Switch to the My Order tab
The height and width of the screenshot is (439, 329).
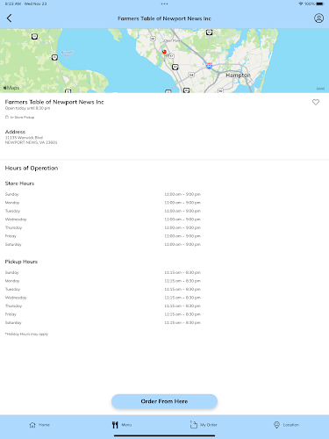click(x=204, y=425)
